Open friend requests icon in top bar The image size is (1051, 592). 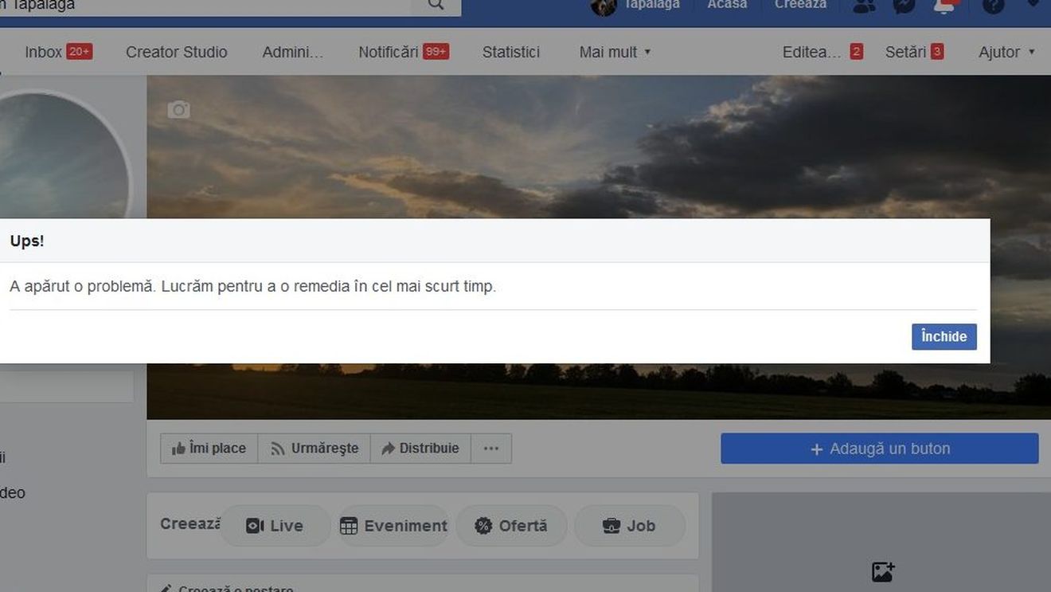[864, 6]
